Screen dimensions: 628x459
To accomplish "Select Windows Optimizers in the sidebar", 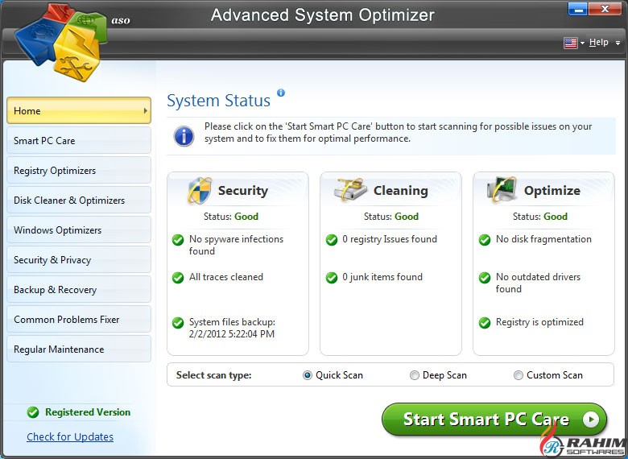I will tap(79, 229).
